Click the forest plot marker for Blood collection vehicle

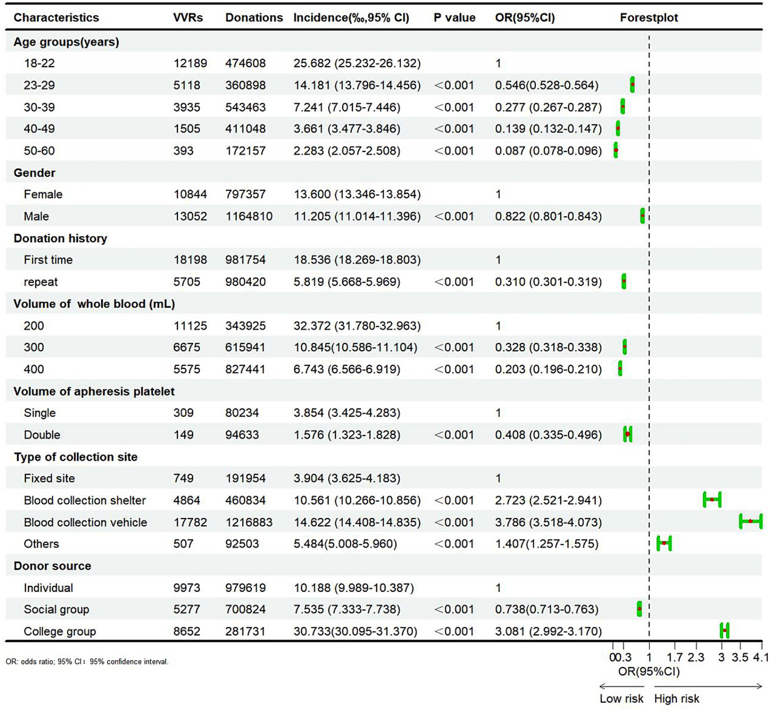[x=750, y=521]
